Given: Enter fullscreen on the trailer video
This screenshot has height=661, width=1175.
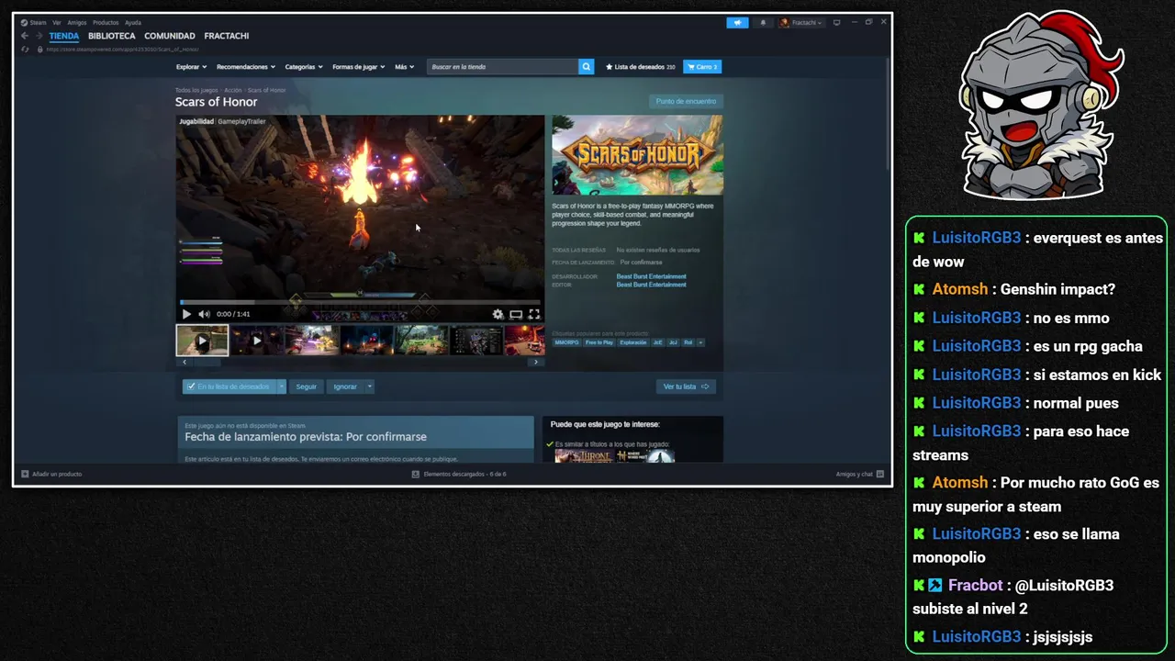Looking at the screenshot, I should click(534, 314).
